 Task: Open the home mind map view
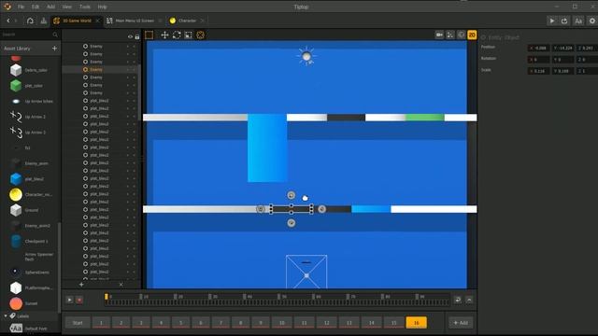(x=30, y=21)
